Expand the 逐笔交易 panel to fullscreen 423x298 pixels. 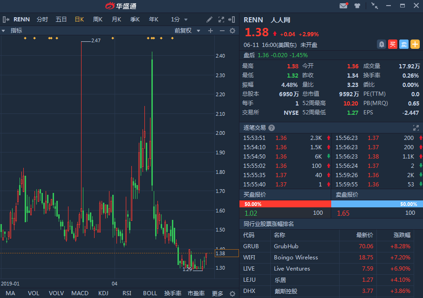416,128
